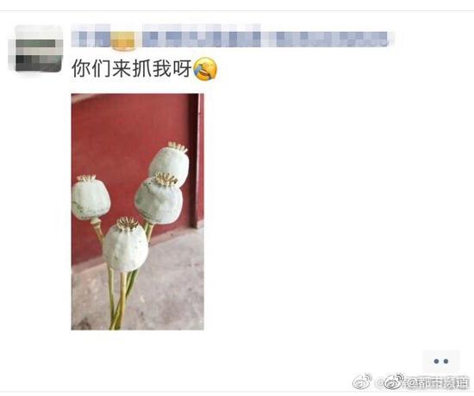474x396 pixels.
Task: Click the middle-right poppy pod in the photo
Action: (159, 199)
